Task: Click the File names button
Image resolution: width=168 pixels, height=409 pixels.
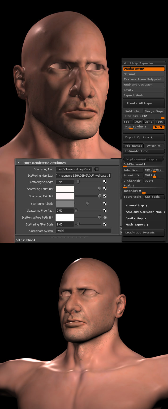Action: (x=133, y=146)
